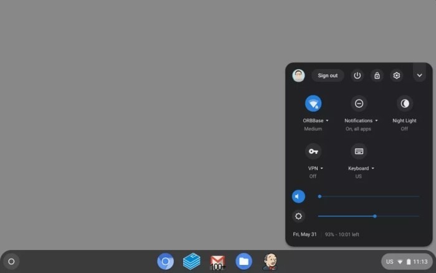Open settings via the gear icon
The width and height of the screenshot is (436, 273).
tap(396, 75)
